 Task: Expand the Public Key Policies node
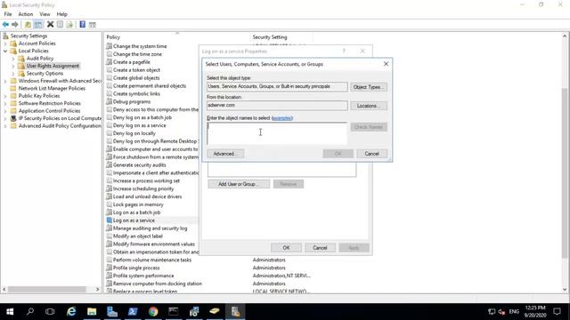pos(5,96)
